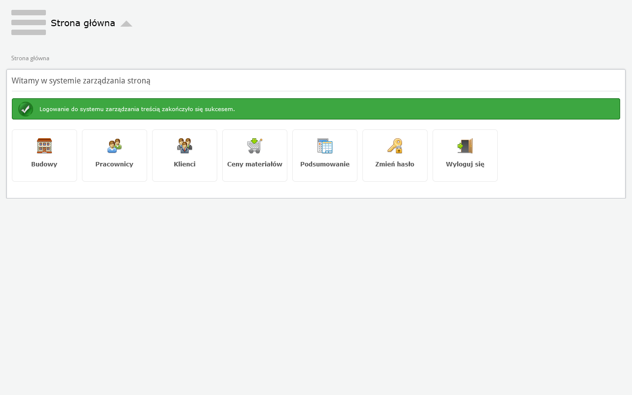Select the Budowy label
Screen dimensions: 632x395
pyautogui.click(x=44, y=164)
